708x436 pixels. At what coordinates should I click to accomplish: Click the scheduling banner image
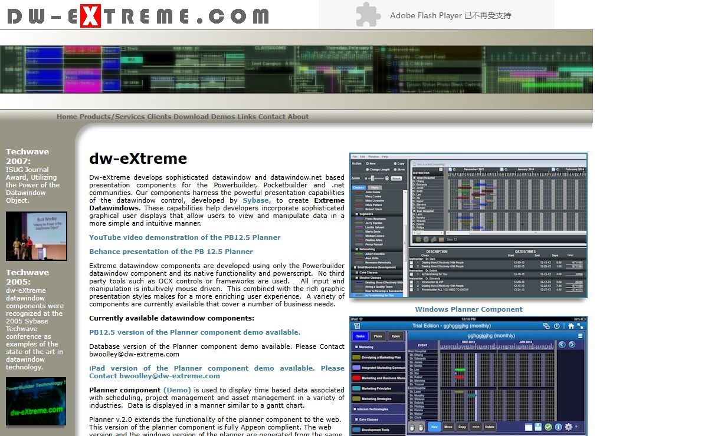[296, 70]
